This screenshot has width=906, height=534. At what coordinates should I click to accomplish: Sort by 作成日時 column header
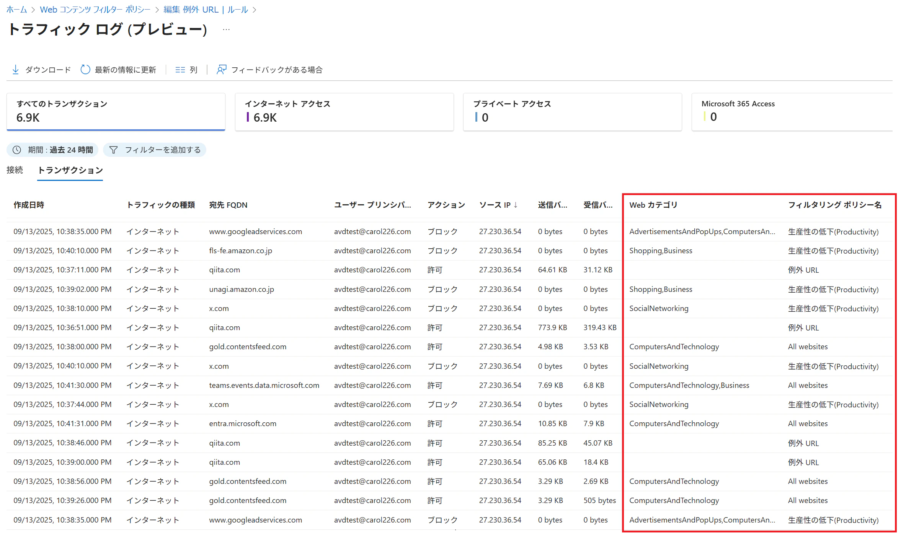[x=29, y=205]
